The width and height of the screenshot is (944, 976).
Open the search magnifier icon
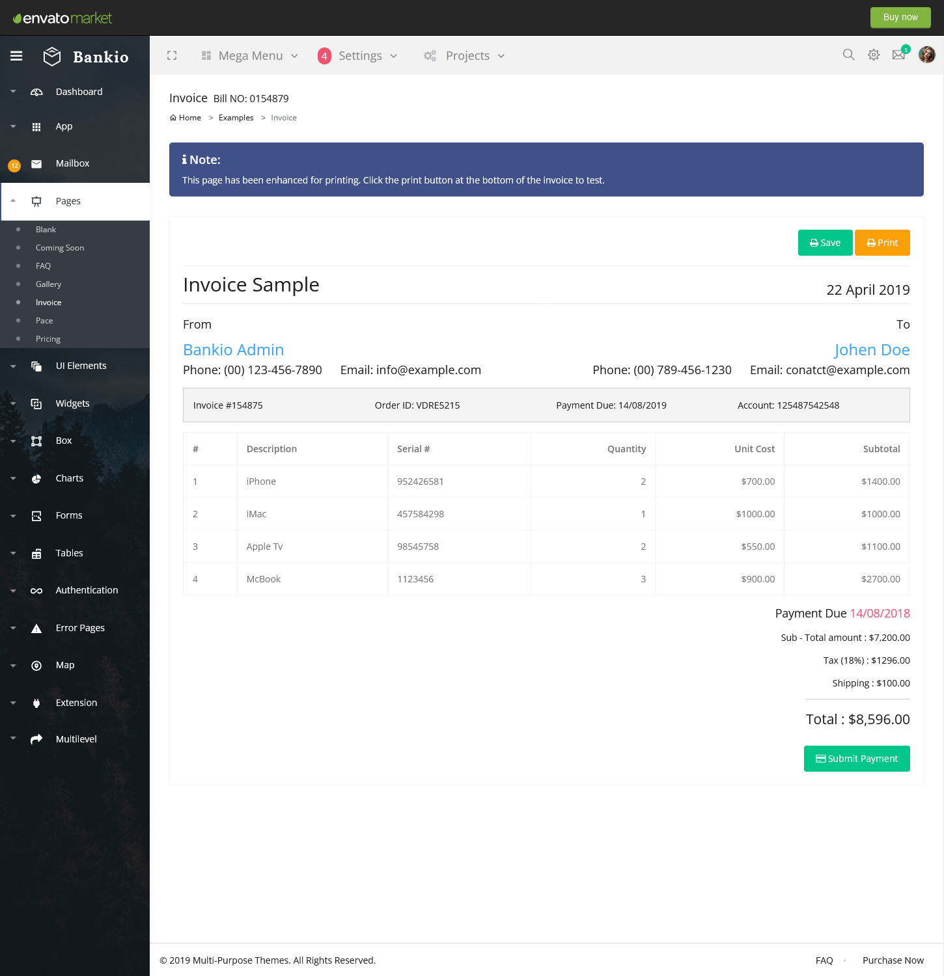pyautogui.click(x=848, y=55)
